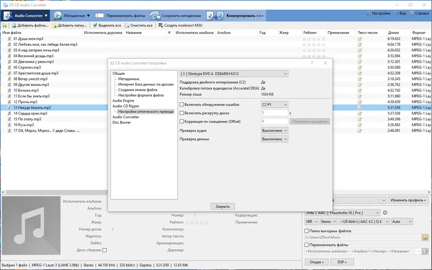Open the Auto sample rate dropdown
Screen dimensions: 432x270
pyautogui.click(x=402, y=222)
